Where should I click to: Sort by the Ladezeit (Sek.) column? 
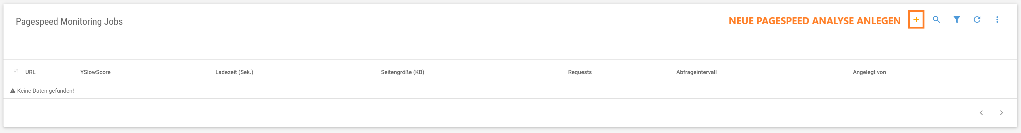pyautogui.click(x=234, y=72)
